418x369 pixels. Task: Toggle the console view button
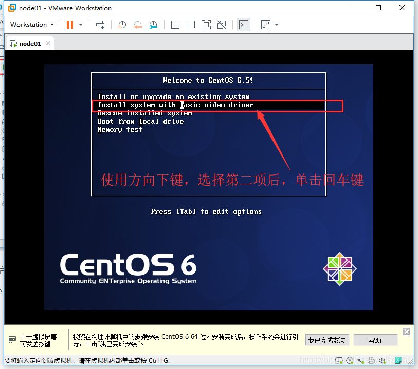click(x=244, y=25)
